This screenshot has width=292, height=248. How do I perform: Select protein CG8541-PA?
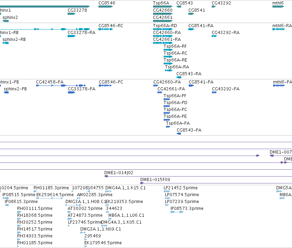coord(191,86)
